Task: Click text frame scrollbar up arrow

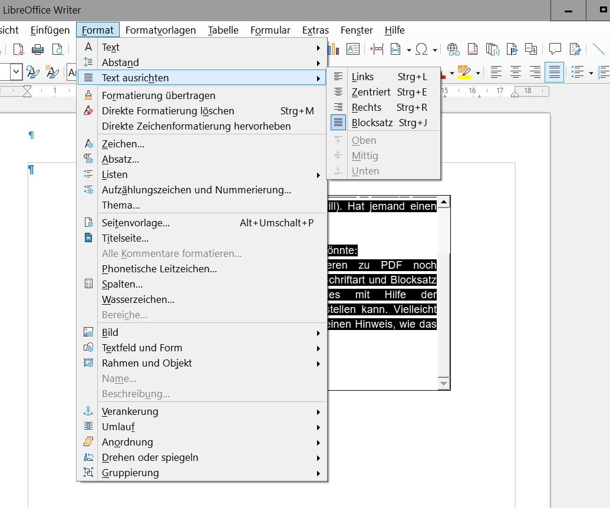Action: (444, 202)
